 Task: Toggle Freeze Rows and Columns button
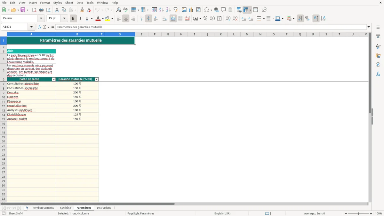(246, 10)
